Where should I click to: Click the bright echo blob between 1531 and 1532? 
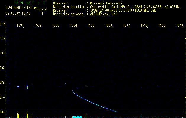click(x=27, y=87)
